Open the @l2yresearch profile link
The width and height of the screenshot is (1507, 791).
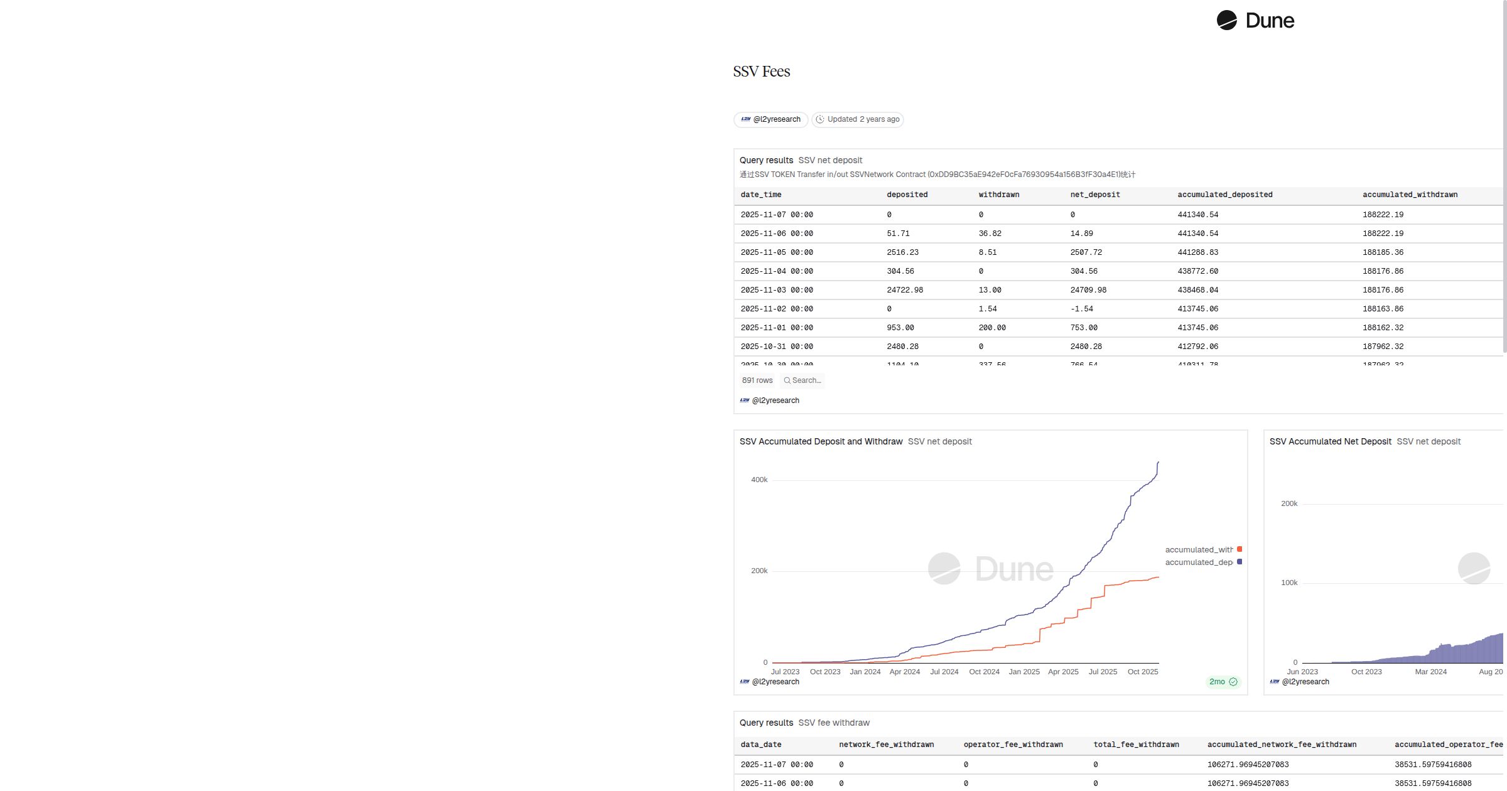[777, 119]
